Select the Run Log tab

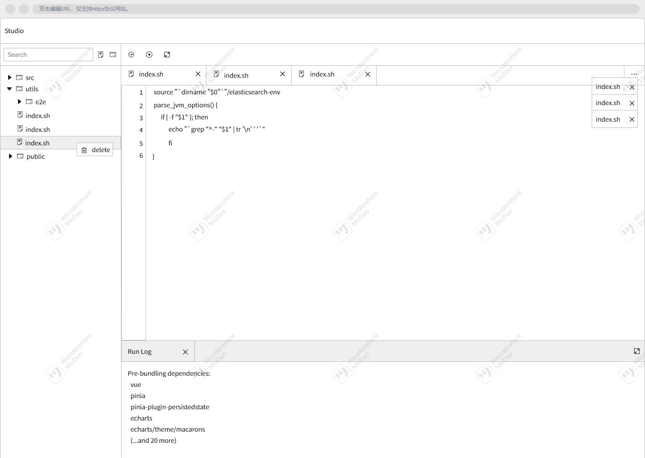[139, 351]
